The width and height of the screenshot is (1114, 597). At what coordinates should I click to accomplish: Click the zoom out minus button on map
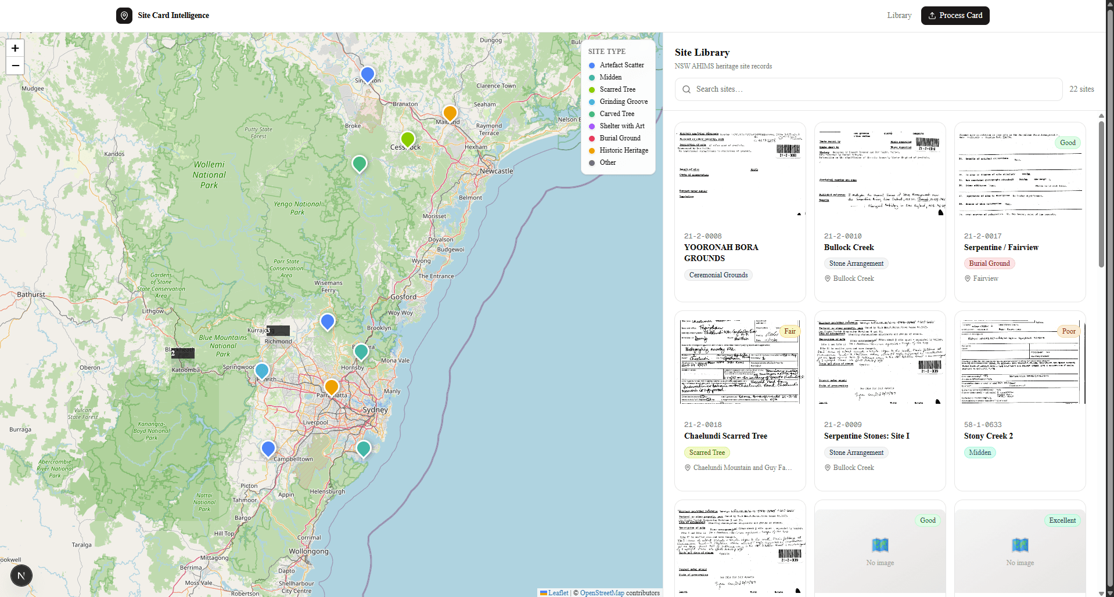coord(15,66)
